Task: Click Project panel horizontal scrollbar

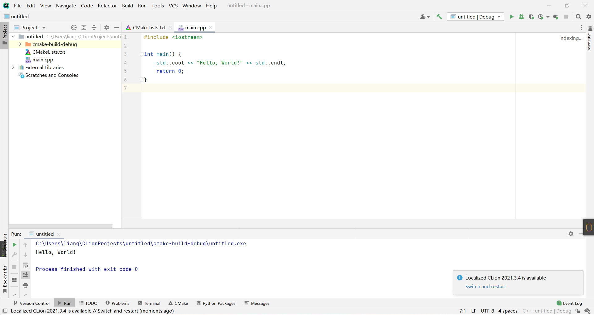Action: (x=61, y=226)
